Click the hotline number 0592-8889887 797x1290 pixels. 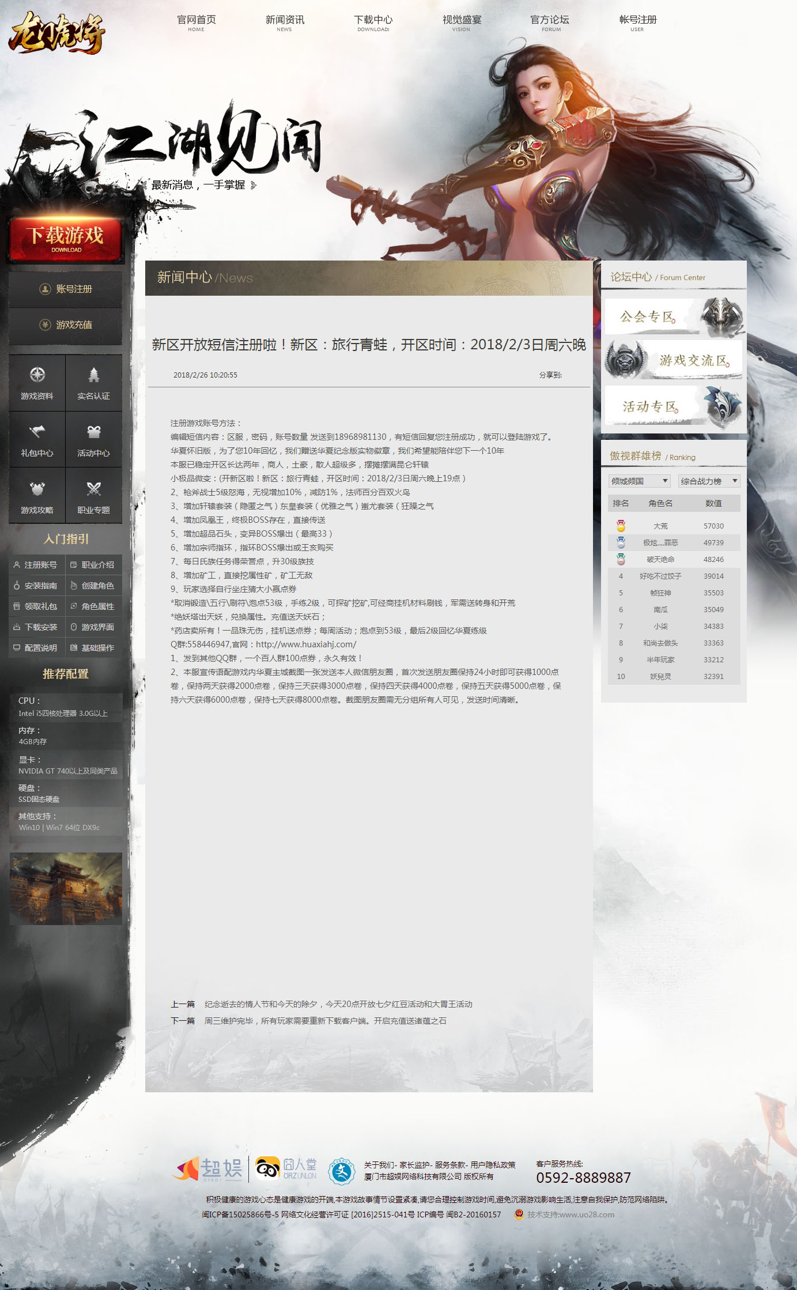pyautogui.click(x=583, y=1178)
